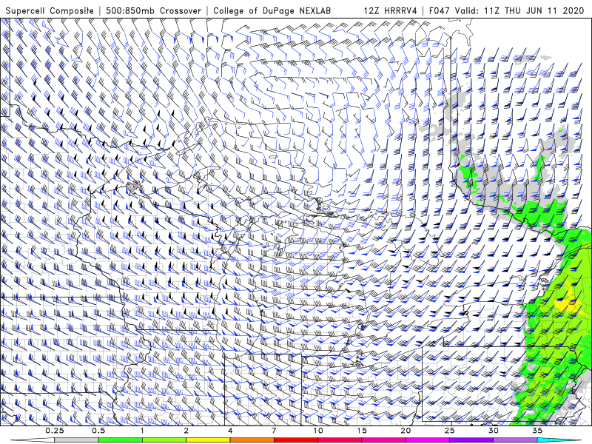592x444 pixels.
Task: Click the legend value '35'
Action: tap(537, 431)
